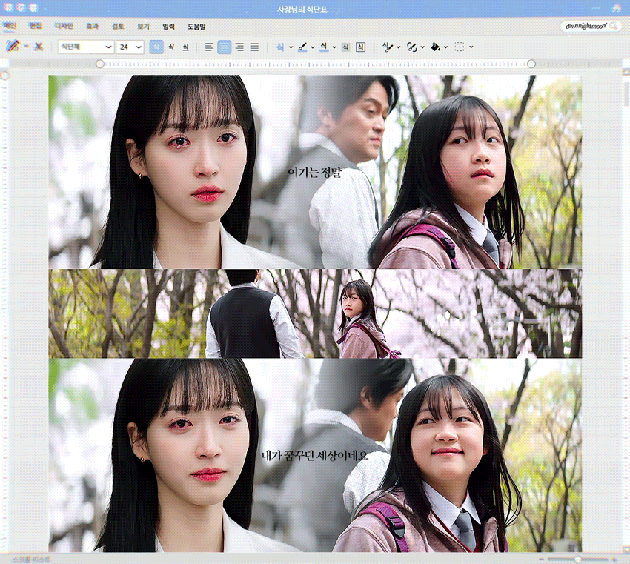The height and width of the screenshot is (564, 630).
Task: Click the home icon in title bar
Action: click(616, 7)
